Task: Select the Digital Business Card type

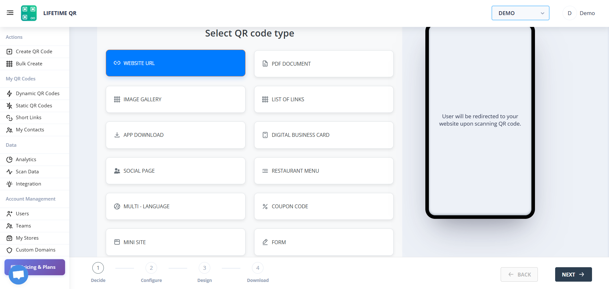Action: 324,135
